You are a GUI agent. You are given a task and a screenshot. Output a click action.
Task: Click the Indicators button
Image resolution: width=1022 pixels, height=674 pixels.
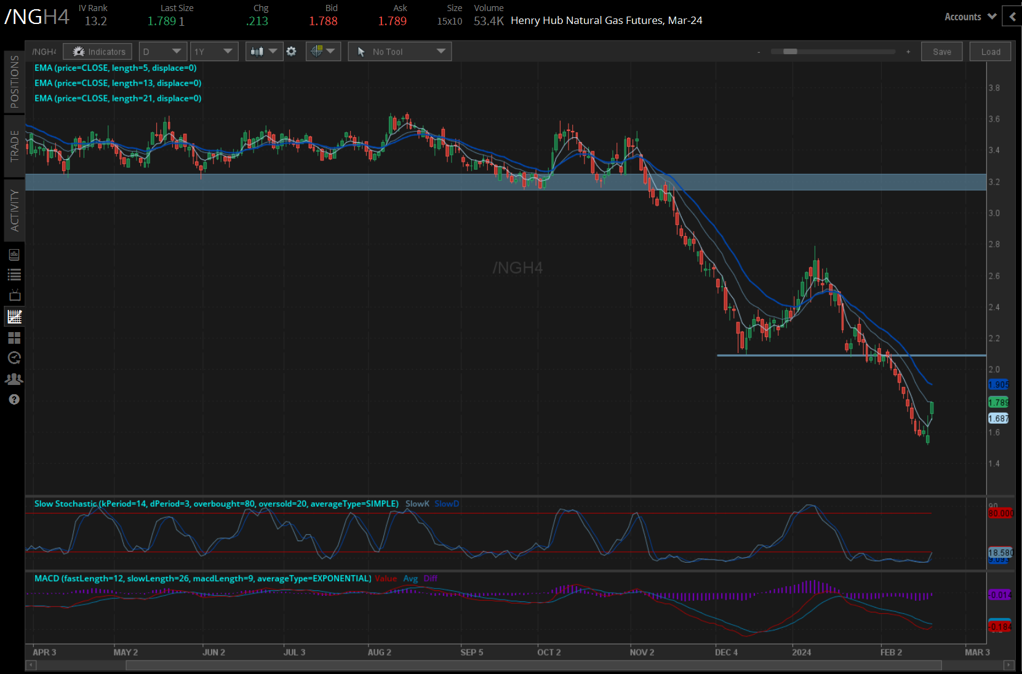[98, 52]
